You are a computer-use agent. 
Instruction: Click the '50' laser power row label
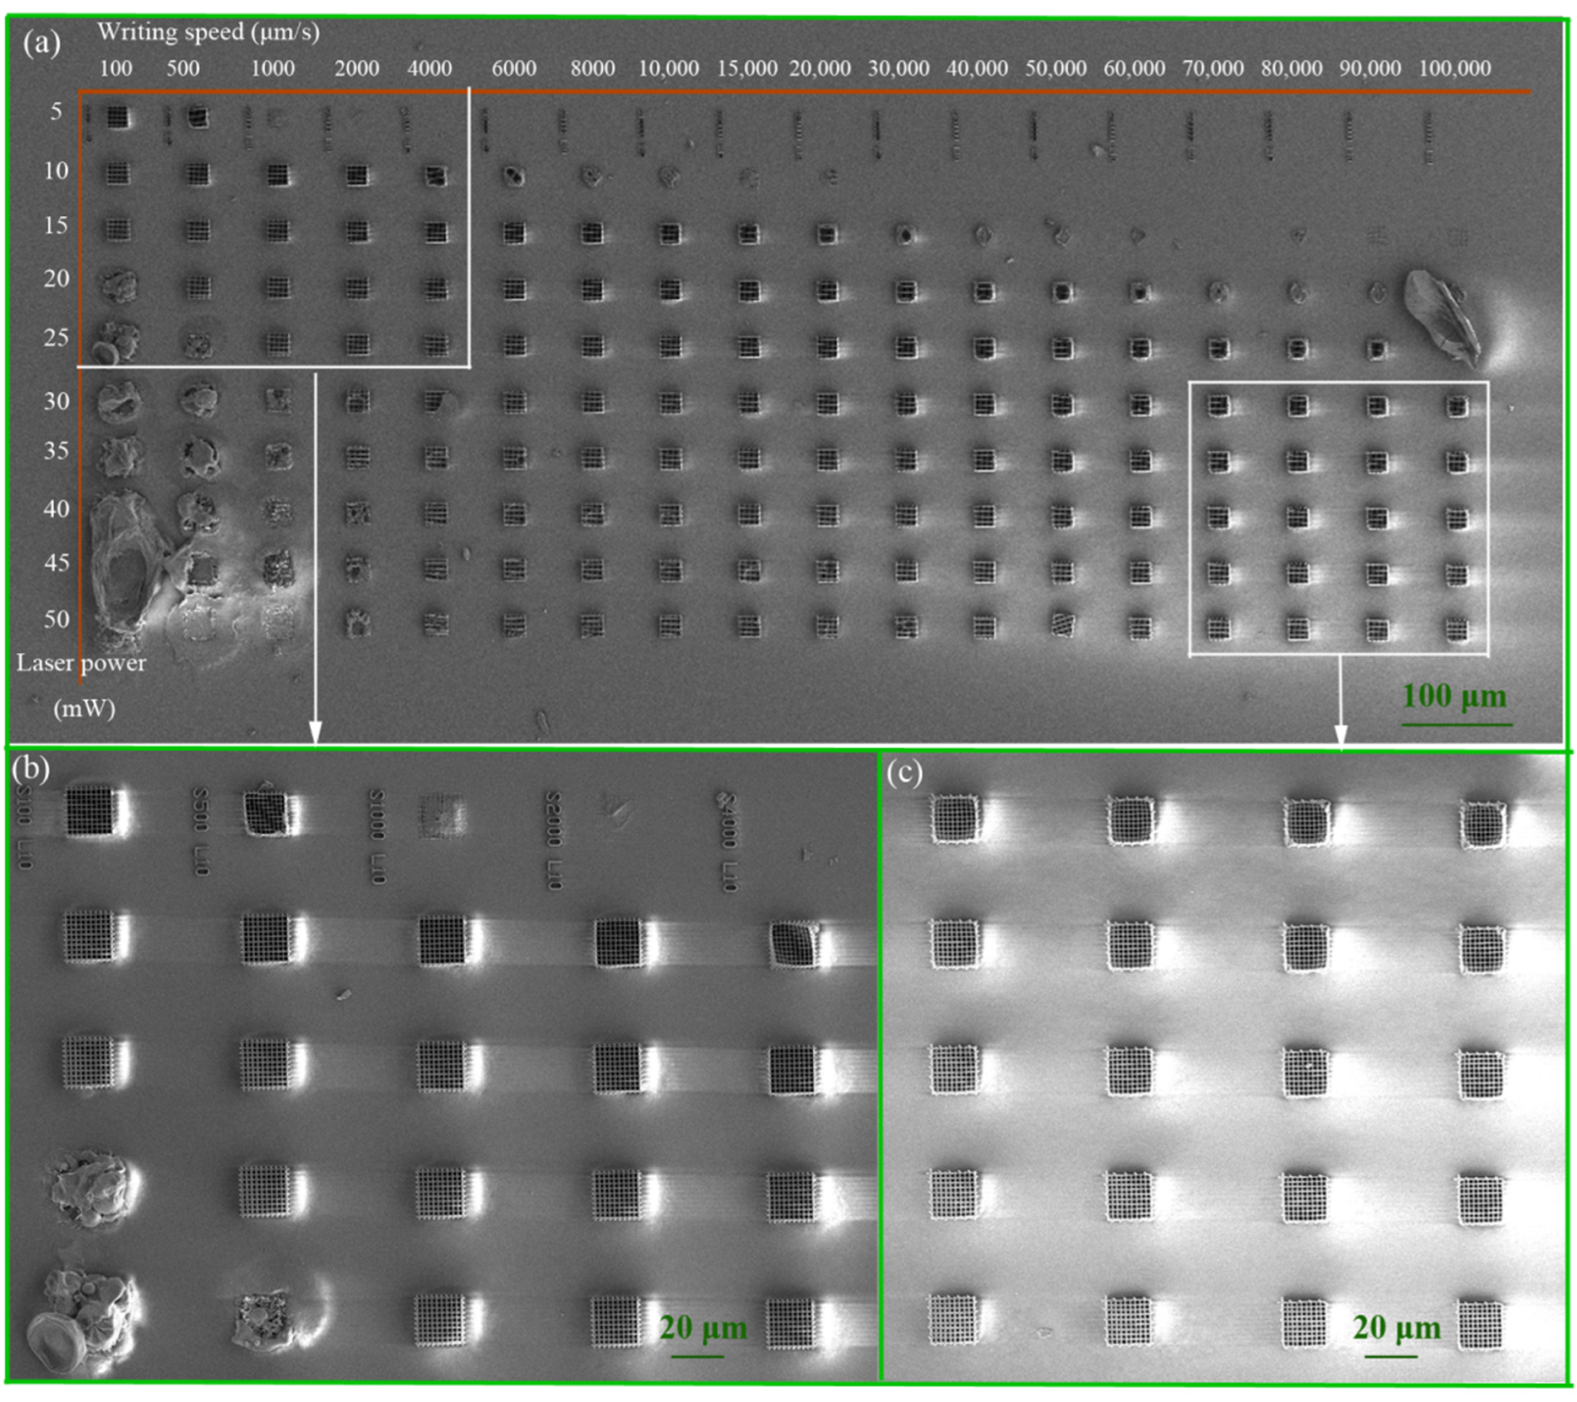tap(56, 620)
